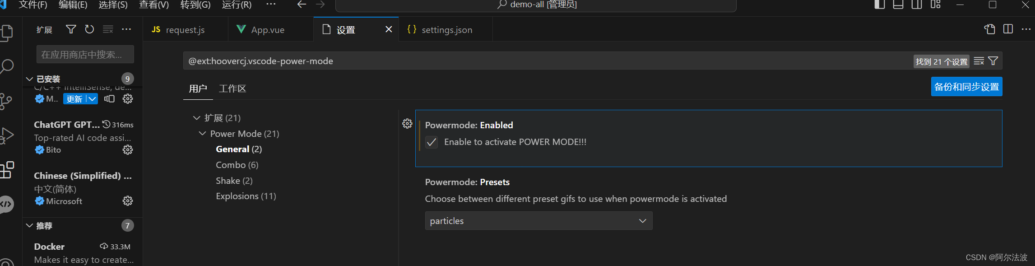Open the gear icon next to Powermode Enabled setting
The width and height of the screenshot is (1035, 266).
coord(407,124)
